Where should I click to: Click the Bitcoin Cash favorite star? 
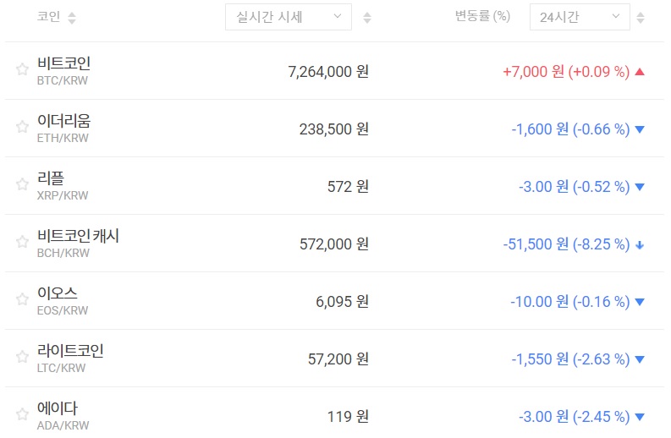(22, 242)
